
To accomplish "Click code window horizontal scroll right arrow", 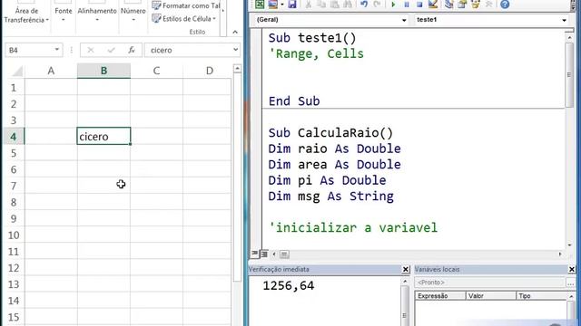I will pyautogui.click(x=560, y=254).
